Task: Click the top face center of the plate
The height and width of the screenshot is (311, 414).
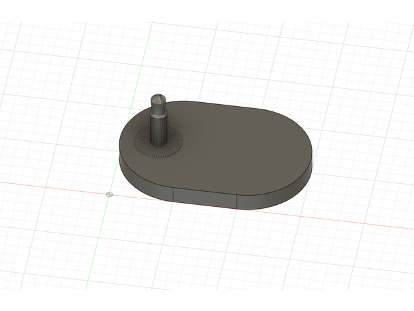Action: 218,148
